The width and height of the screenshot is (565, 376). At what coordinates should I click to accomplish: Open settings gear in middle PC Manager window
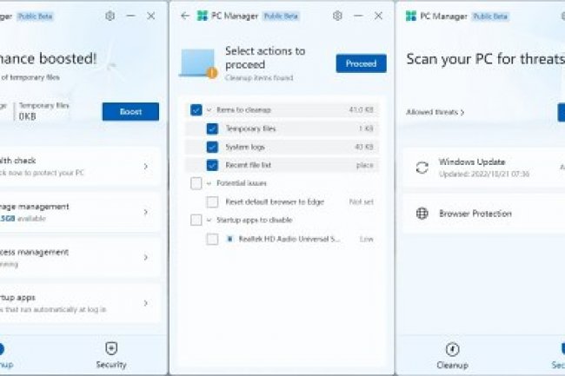(x=337, y=16)
